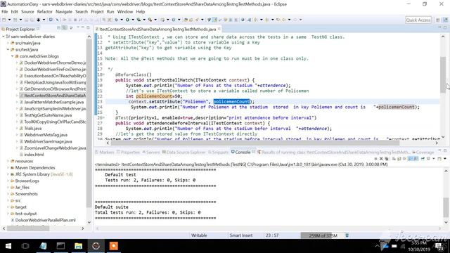Open Task View on the taskbar
This screenshot has width=450, height=253.
click(x=25, y=246)
